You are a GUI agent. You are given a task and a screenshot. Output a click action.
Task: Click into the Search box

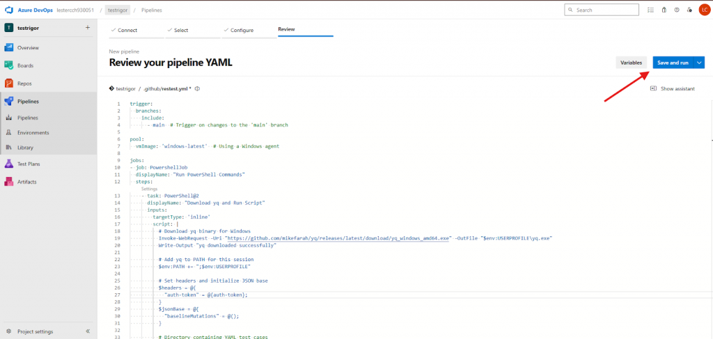tap(603, 10)
